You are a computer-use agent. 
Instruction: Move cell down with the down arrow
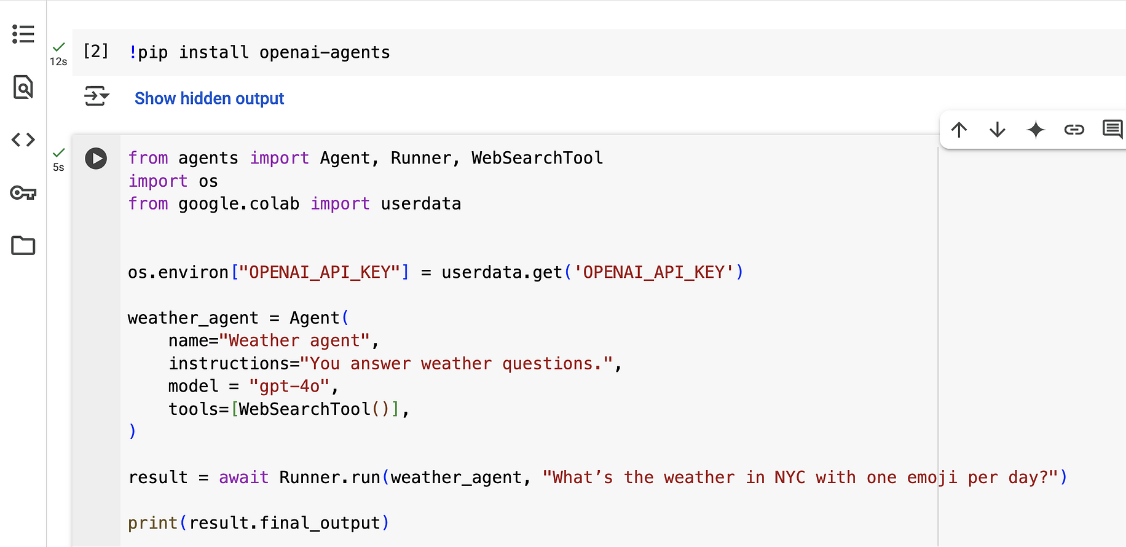pos(998,130)
